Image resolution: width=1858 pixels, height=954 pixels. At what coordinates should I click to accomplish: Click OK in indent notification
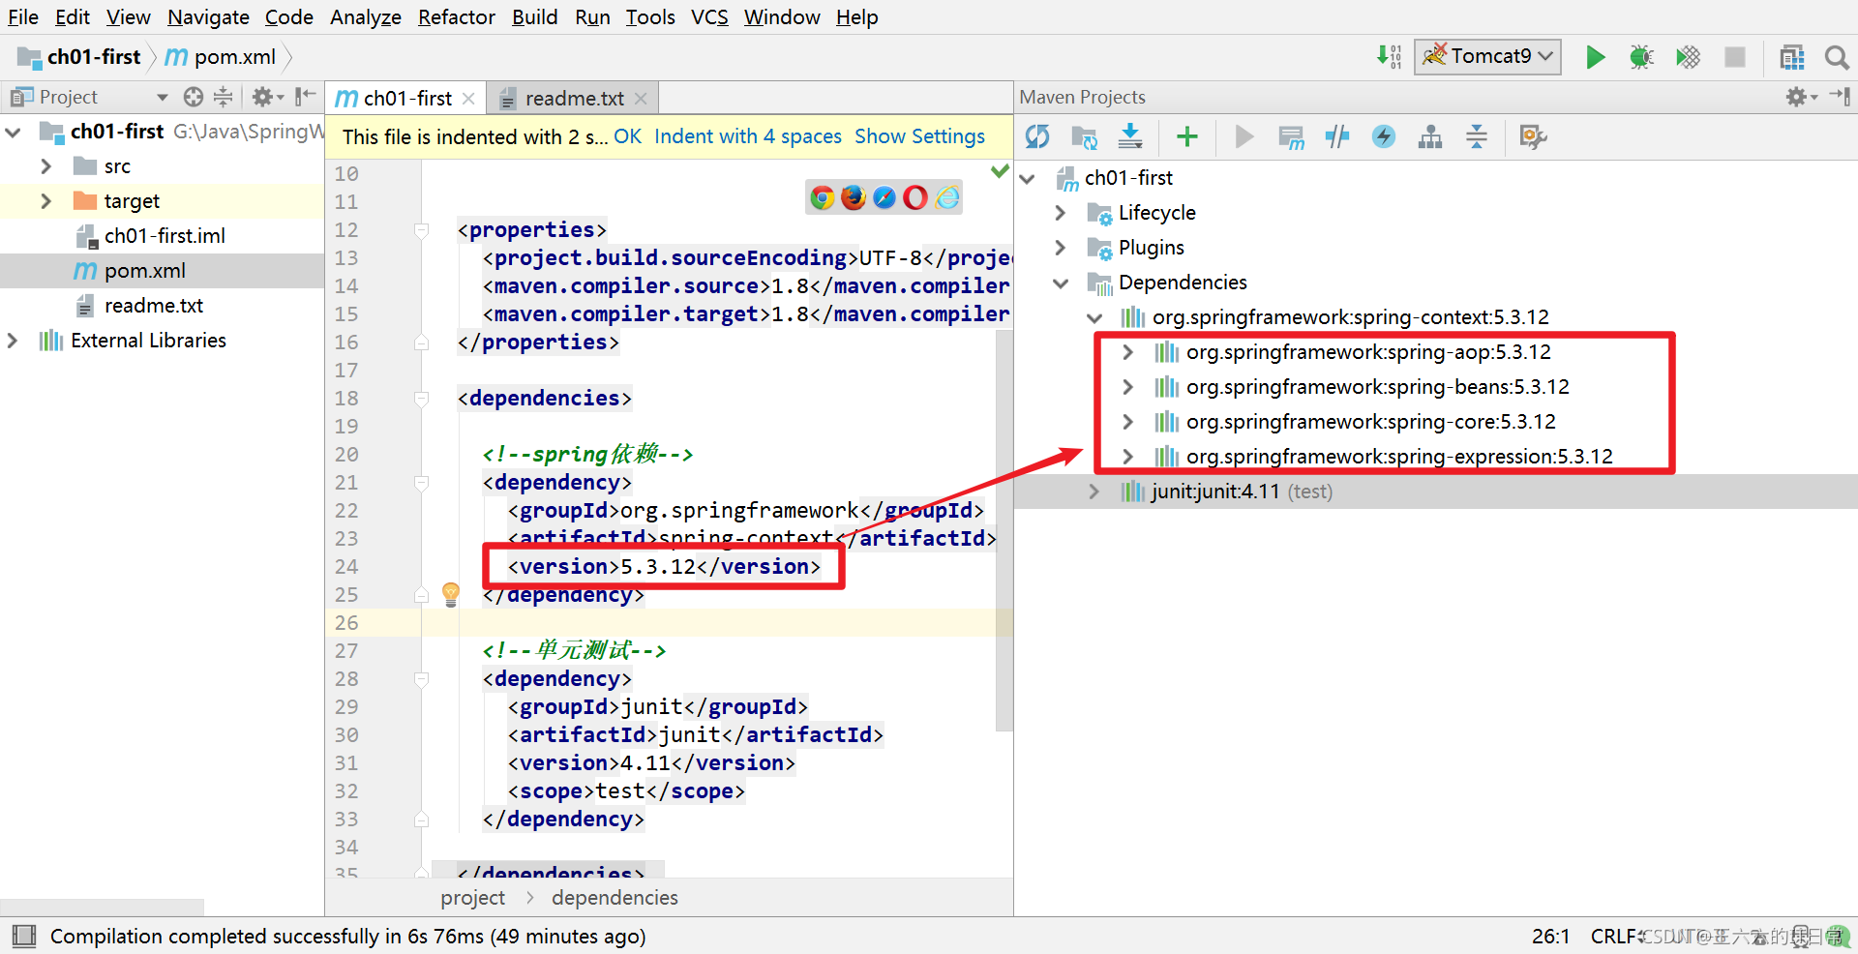(627, 136)
